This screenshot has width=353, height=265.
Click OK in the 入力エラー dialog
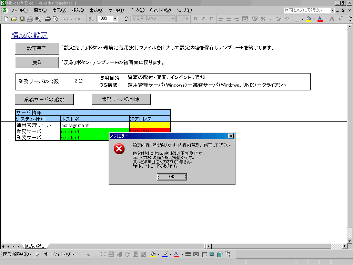(x=172, y=177)
